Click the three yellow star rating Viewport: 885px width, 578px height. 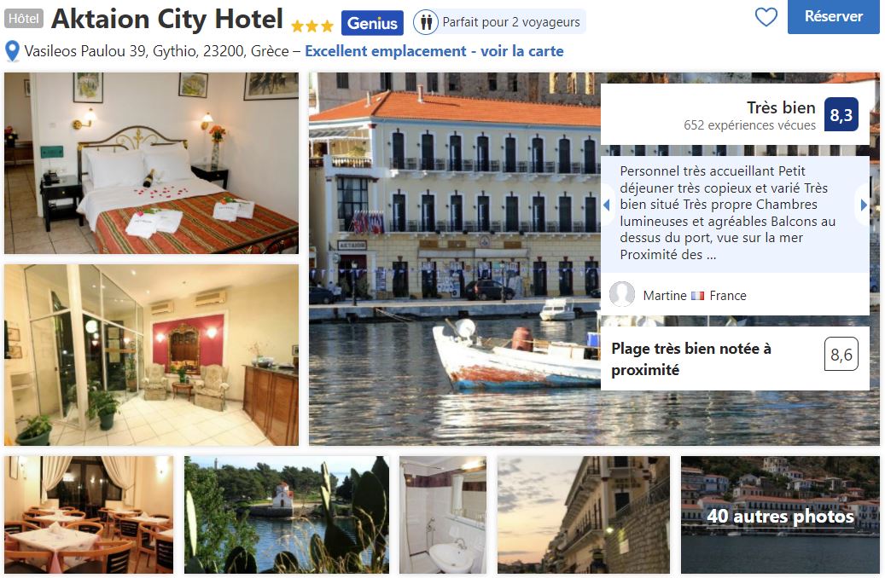(312, 26)
